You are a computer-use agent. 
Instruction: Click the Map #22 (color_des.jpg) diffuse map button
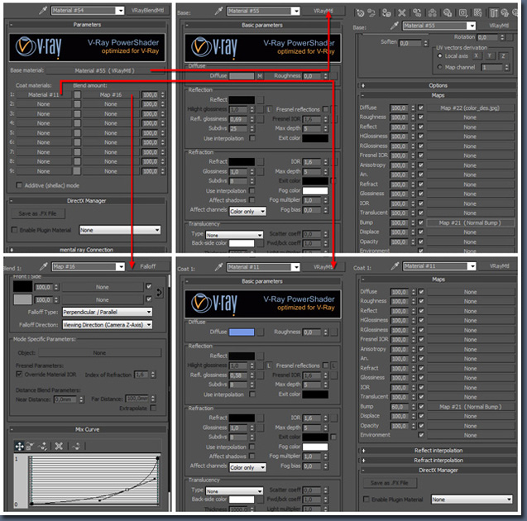tap(469, 108)
